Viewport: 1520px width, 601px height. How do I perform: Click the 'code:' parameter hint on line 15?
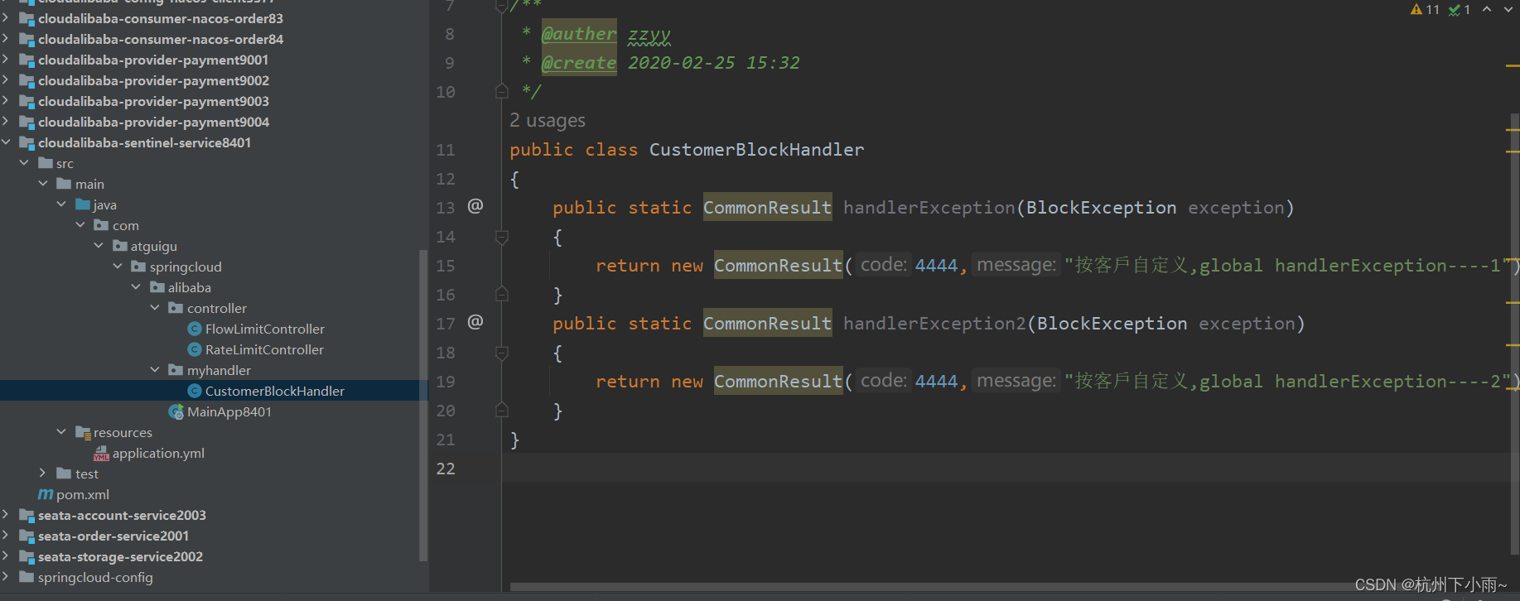883,265
